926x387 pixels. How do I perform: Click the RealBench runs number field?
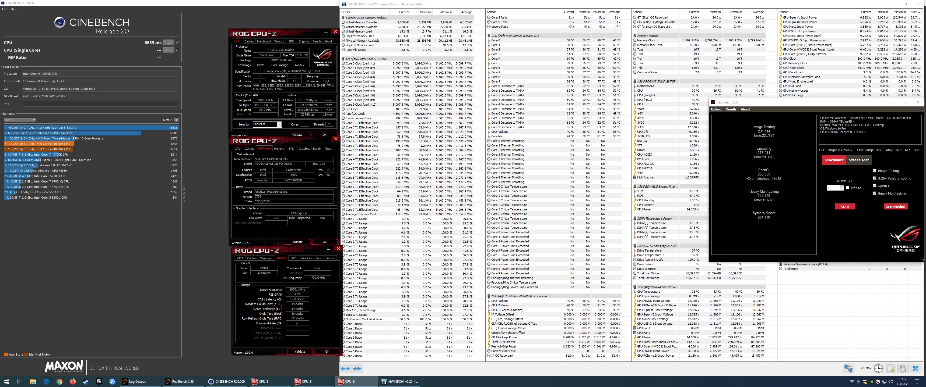click(833, 188)
